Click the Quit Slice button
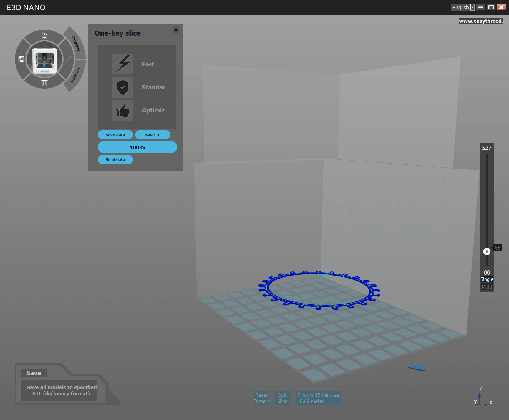Image resolution: width=509 pixels, height=420 pixels. (x=282, y=398)
